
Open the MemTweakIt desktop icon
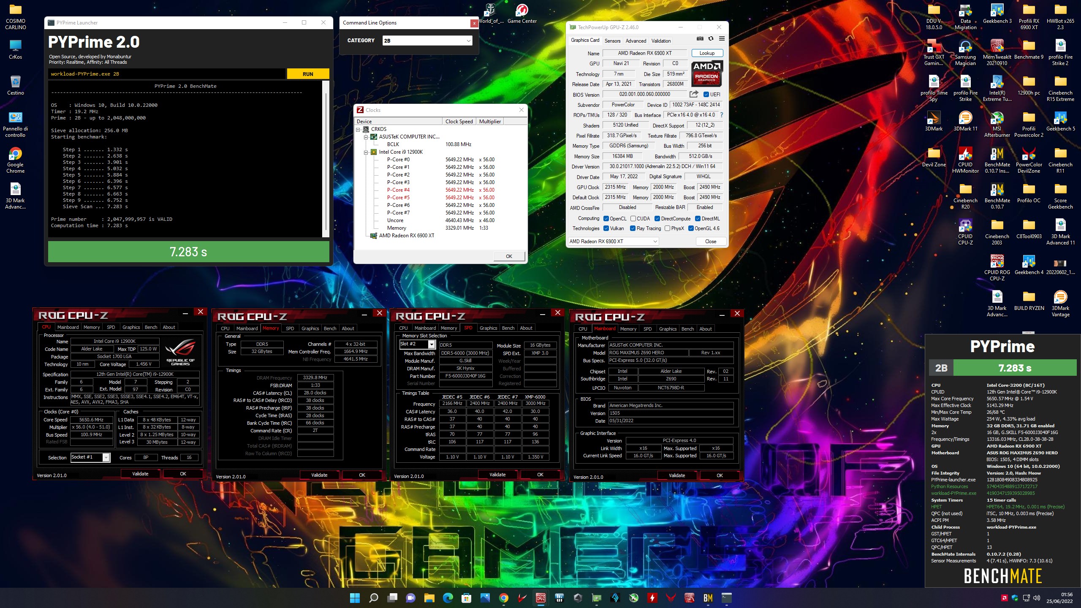coord(997,53)
